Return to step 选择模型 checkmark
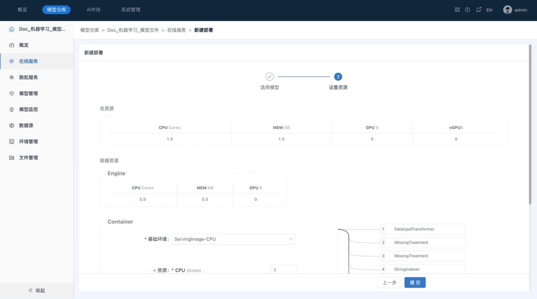Image resolution: width=537 pixels, height=299 pixels. pyautogui.click(x=270, y=77)
